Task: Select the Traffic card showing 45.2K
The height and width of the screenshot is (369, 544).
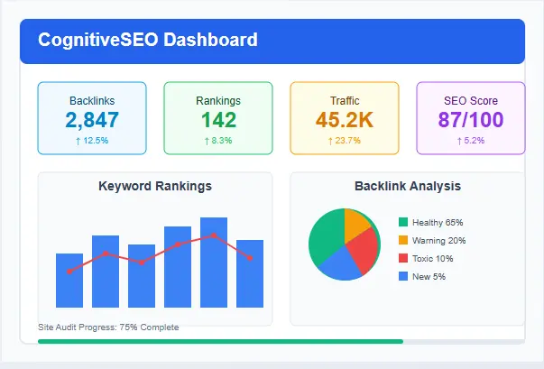Action: click(344, 118)
